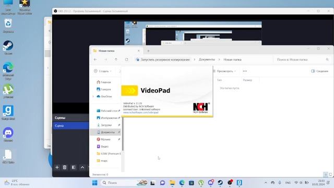Click the Explorer sidebar vertical scrollbar

[123, 134]
